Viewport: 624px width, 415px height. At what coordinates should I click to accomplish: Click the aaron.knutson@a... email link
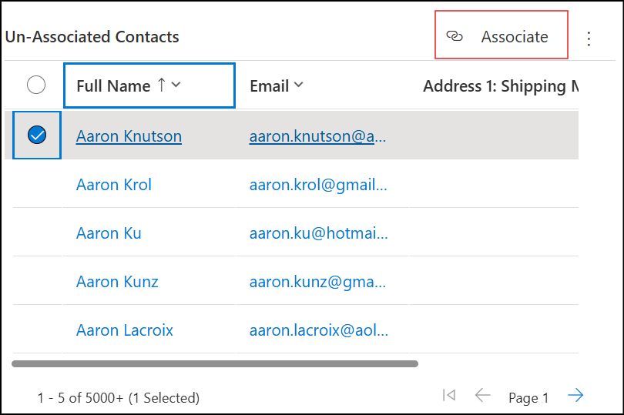pyautogui.click(x=317, y=136)
